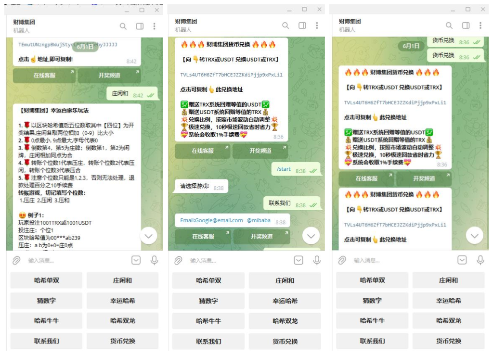Click the search icon in the leftmost chat window
The image size is (493, 355).
(123, 26)
